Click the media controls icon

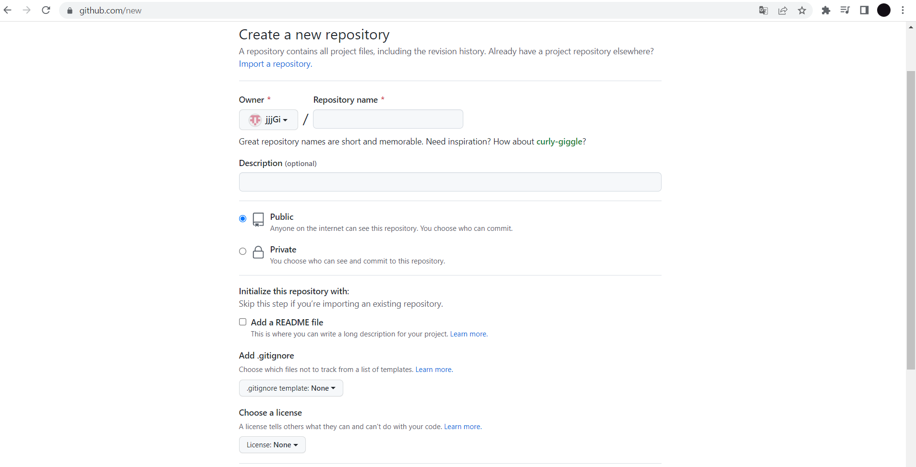(x=845, y=10)
